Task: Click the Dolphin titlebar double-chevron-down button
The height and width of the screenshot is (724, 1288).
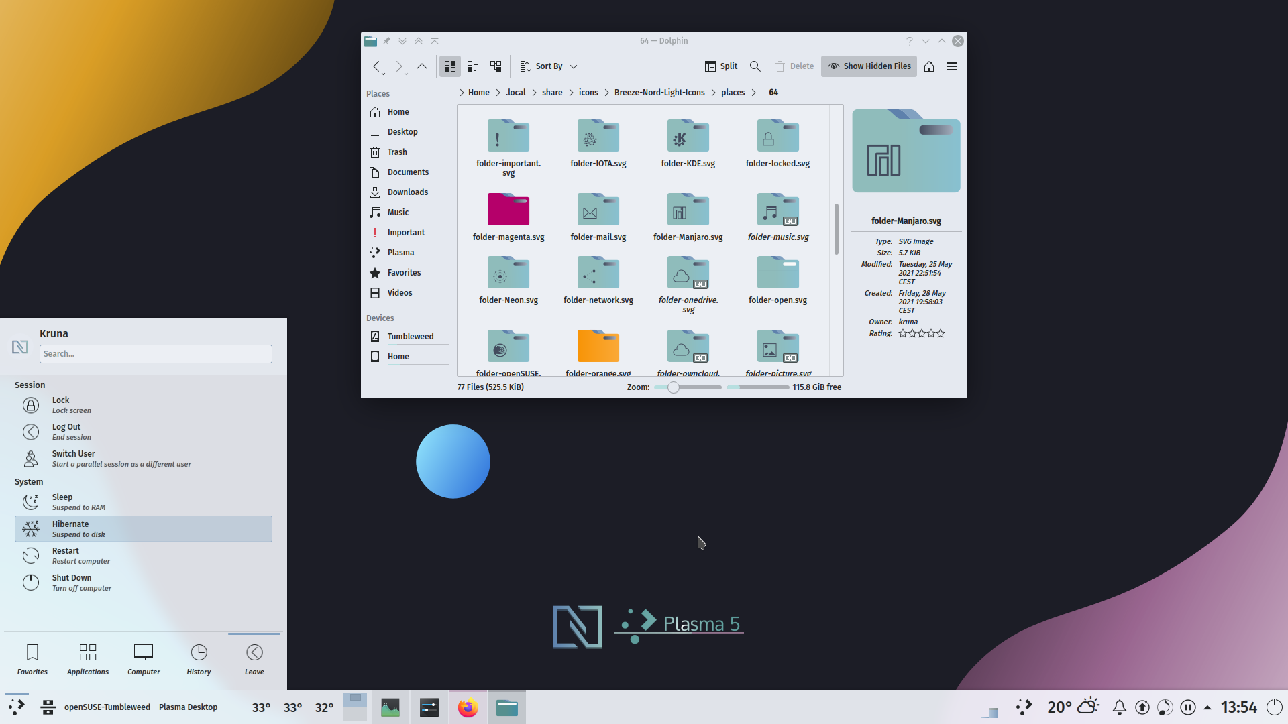Action: point(402,41)
